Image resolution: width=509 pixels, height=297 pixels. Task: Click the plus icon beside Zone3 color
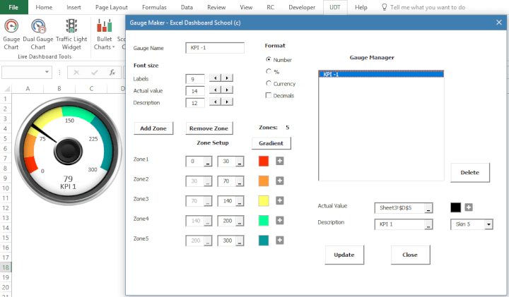[280, 200]
